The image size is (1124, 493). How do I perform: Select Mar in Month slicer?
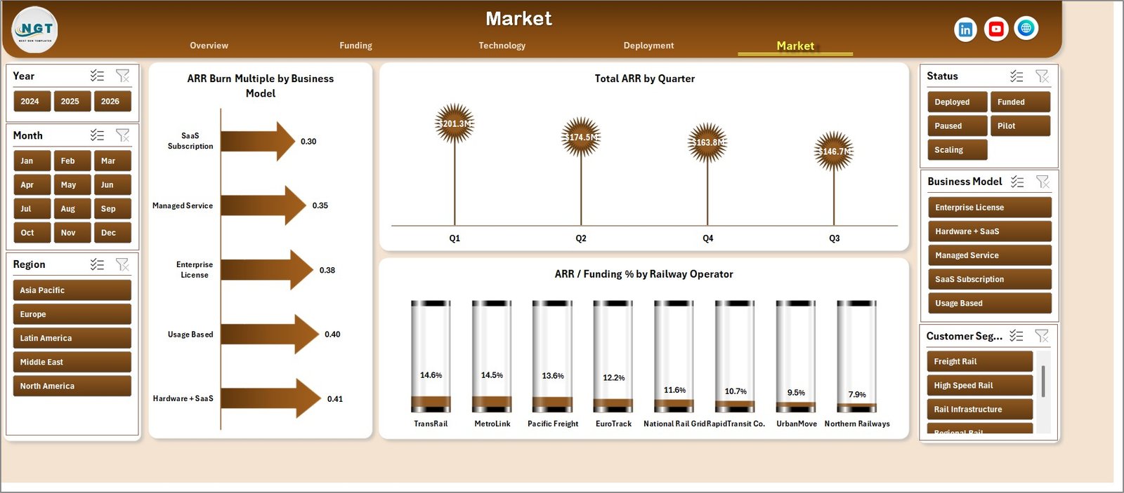coord(112,161)
